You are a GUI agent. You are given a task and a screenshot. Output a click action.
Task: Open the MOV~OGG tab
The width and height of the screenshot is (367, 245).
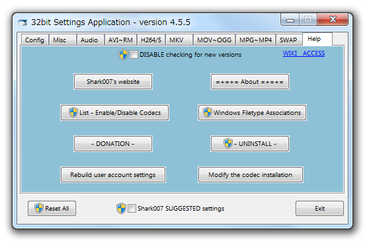click(214, 40)
